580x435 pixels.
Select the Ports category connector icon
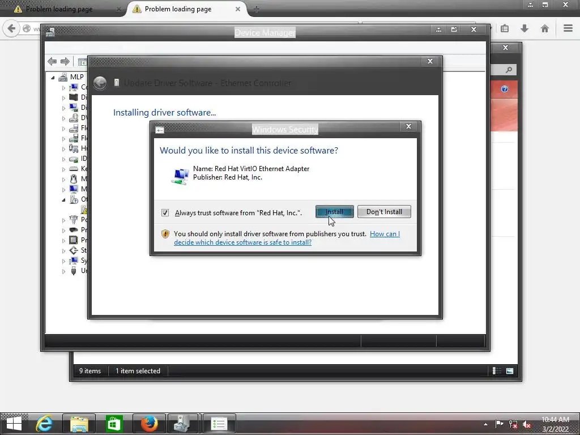tap(74, 220)
